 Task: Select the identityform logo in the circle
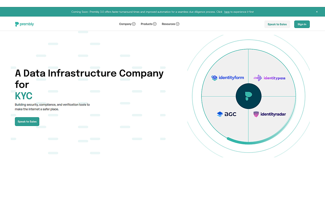[x=227, y=78]
